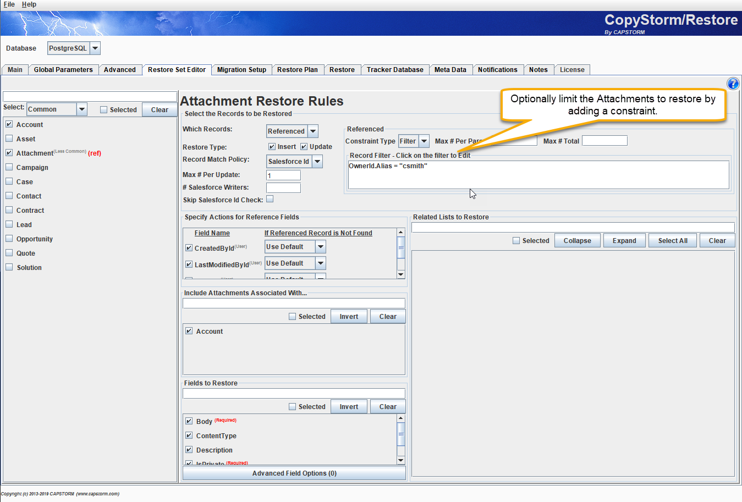Click Clear next to the Select dropdown
Screen dimensions: 742x502
(x=160, y=109)
